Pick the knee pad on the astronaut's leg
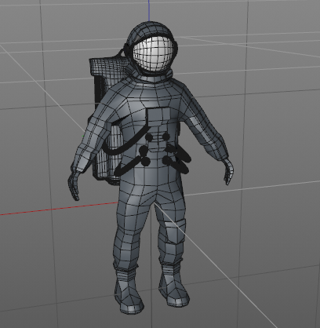 (175, 232)
